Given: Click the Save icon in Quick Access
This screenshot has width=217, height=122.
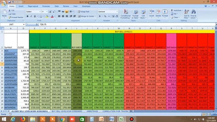Looking at the screenshot, I should click(x=9, y=2).
